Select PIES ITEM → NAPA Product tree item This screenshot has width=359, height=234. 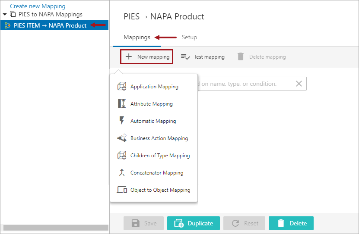pyautogui.click(x=50, y=25)
